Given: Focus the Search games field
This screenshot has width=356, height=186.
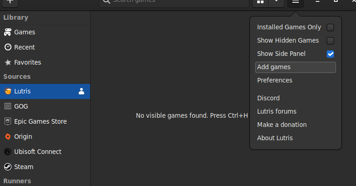Looking at the screenshot, I should 174,2.
